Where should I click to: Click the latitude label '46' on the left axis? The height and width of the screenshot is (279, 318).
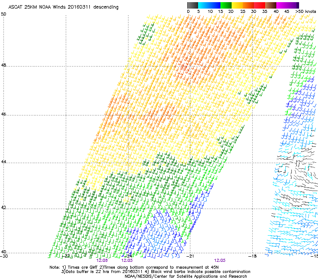tap(3, 114)
